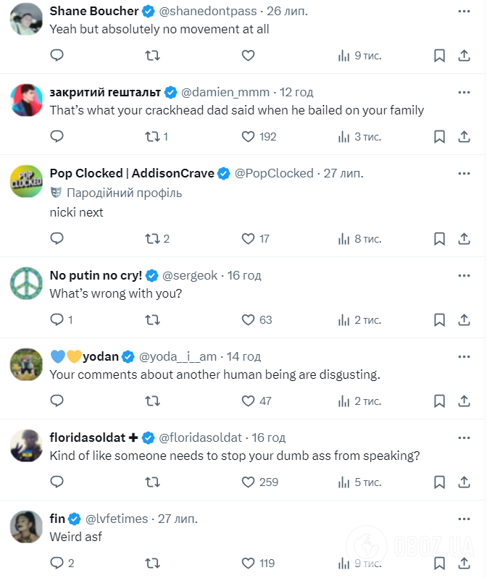Bookmark the 'What's wrong with you?' tweet
Screen dimensions: 487x578
tap(439, 319)
